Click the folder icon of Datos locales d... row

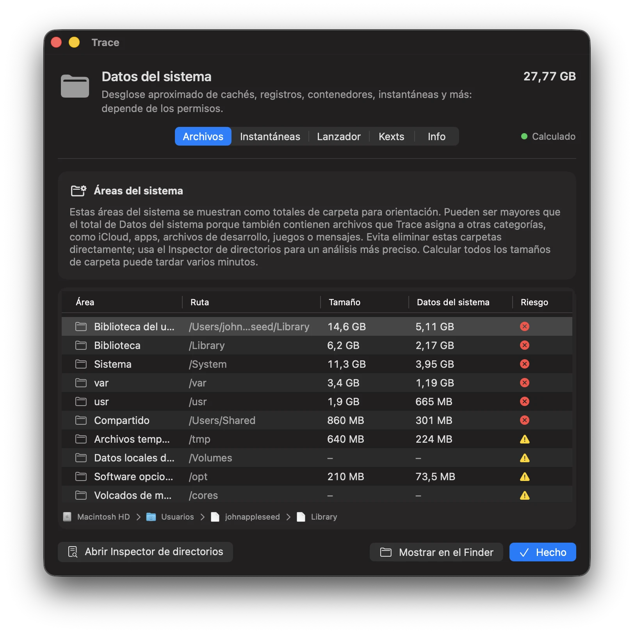(81, 458)
